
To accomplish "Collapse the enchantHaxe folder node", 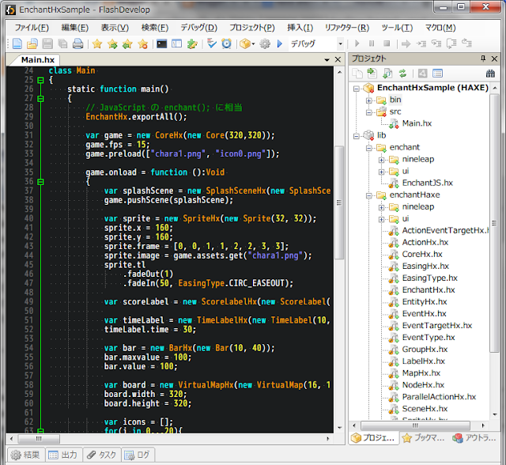I will pos(368,195).
